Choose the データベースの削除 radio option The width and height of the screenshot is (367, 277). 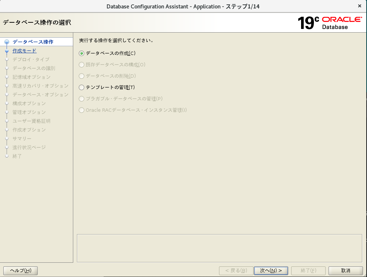(x=82, y=76)
